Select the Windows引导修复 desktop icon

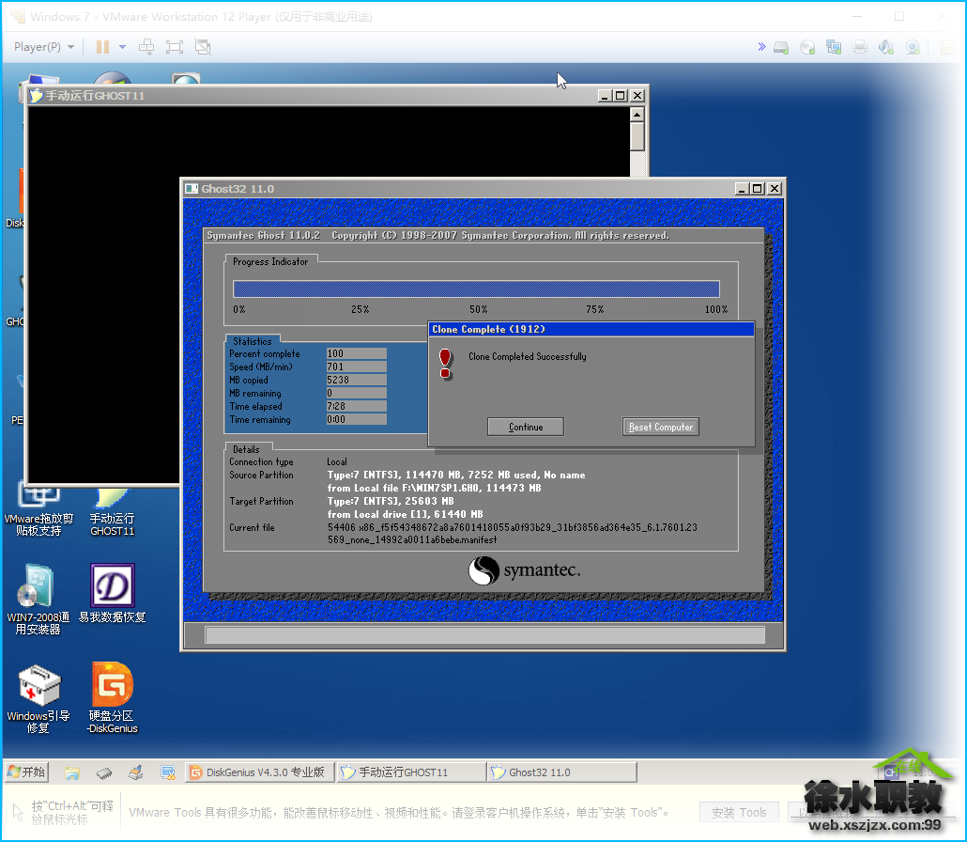(x=38, y=698)
